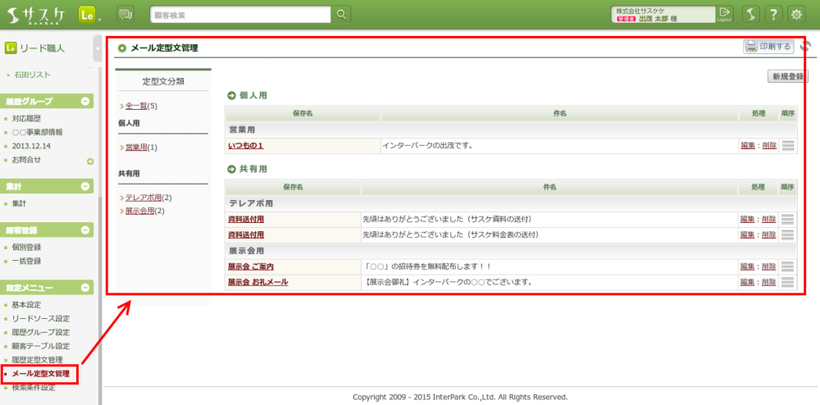The width and height of the screenshot is (820, 405).
Task: Click reorder handle for 展示会 お礼メール row
Action: (x=788, y=282)
